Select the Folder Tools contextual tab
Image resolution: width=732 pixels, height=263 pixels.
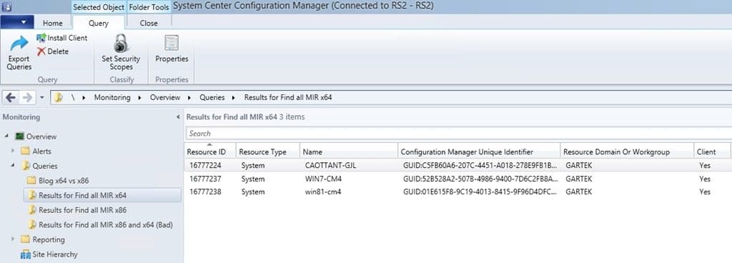point(149,7)
